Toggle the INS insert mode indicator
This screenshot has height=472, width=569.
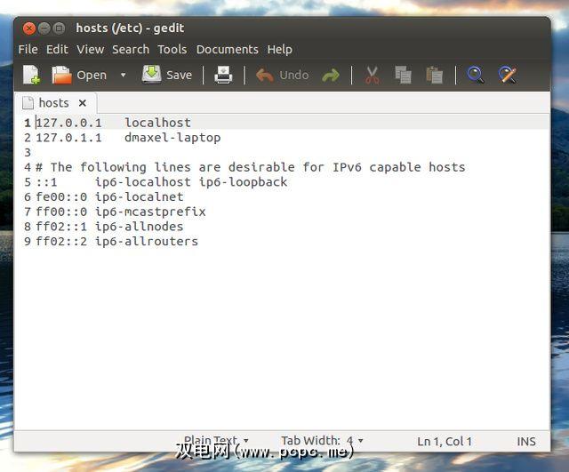pos(526,442)
